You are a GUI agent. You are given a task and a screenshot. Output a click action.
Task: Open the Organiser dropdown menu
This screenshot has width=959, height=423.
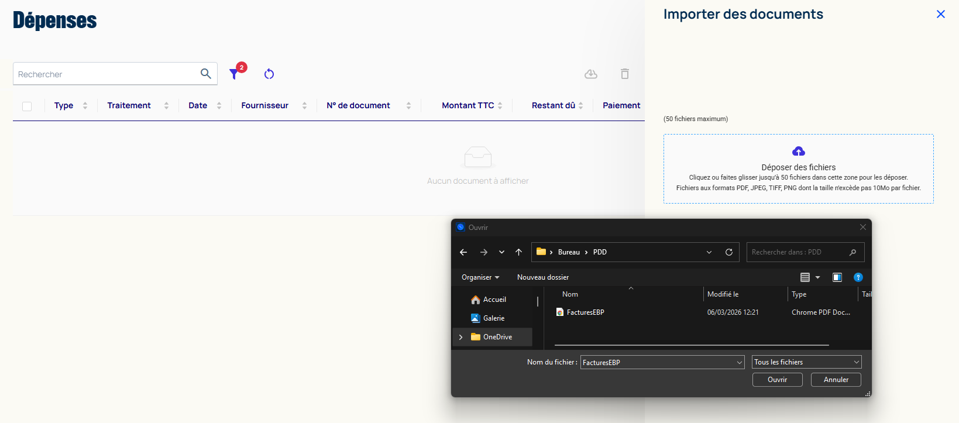point(480,277)
